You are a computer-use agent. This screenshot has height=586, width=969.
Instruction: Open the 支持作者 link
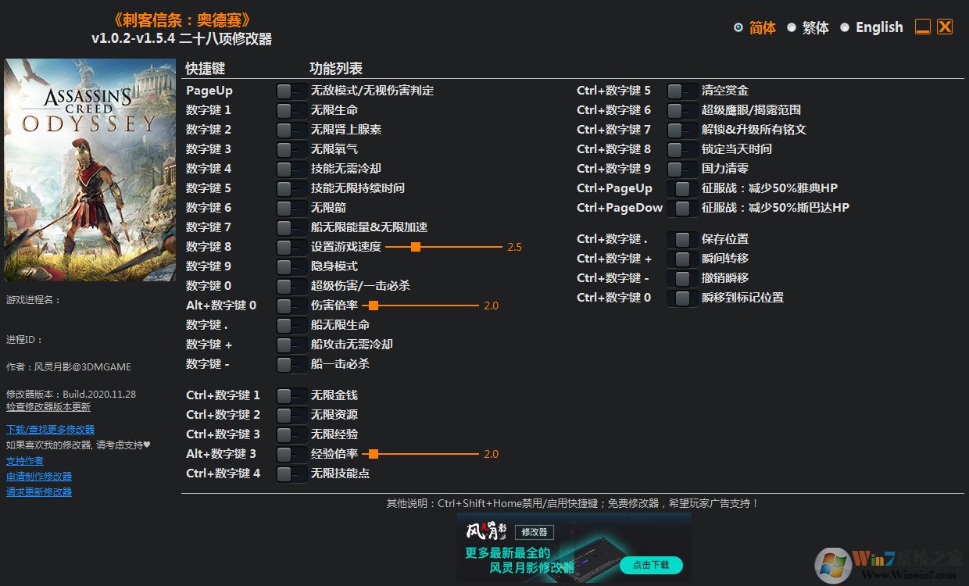pos(23,460)
